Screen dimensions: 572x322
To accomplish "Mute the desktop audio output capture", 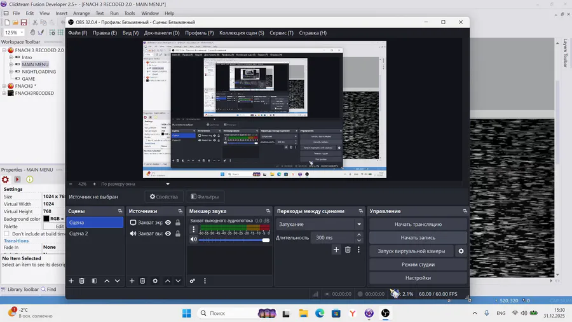I will pyautogui.click(x=193, y=239).
